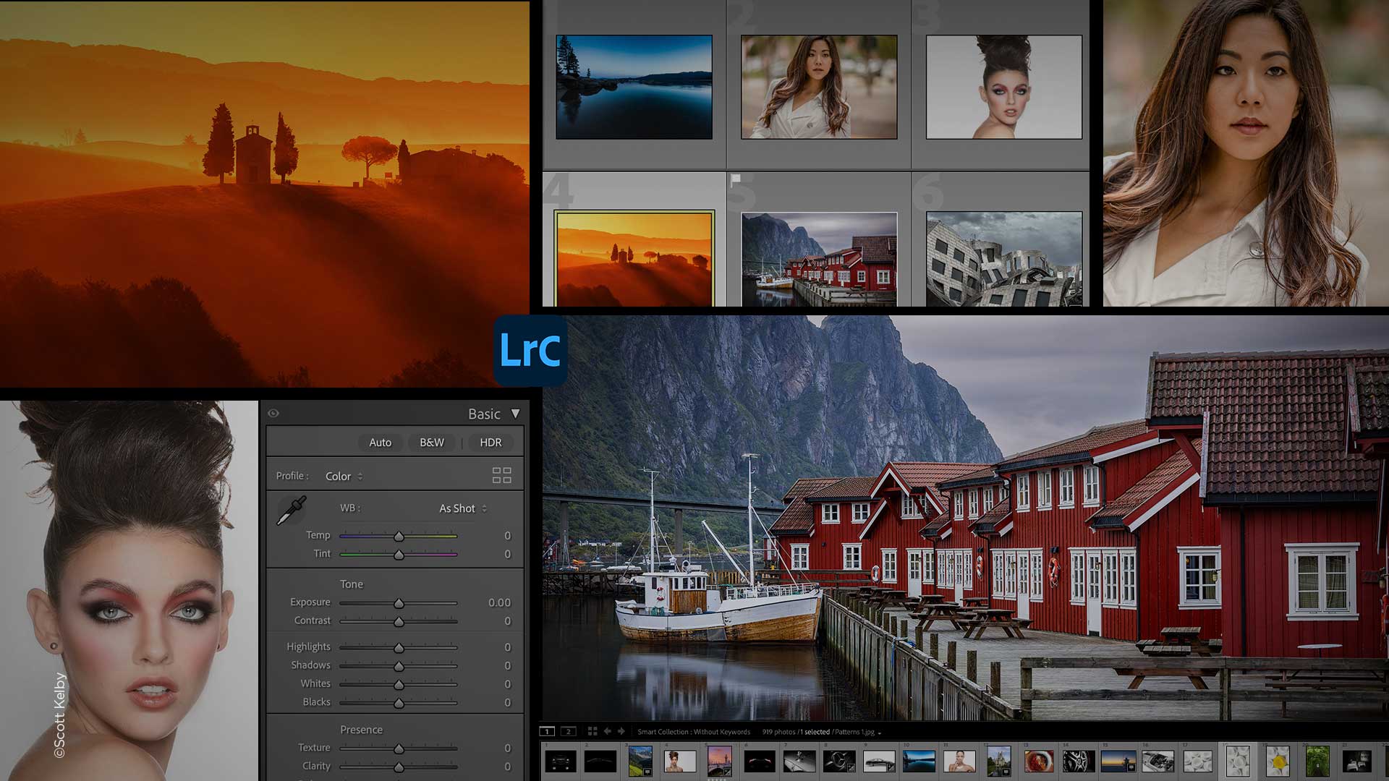Viewport: 1389px width, 781px height.
Task: Click the Auto tone button
Action: click(381, 443)
